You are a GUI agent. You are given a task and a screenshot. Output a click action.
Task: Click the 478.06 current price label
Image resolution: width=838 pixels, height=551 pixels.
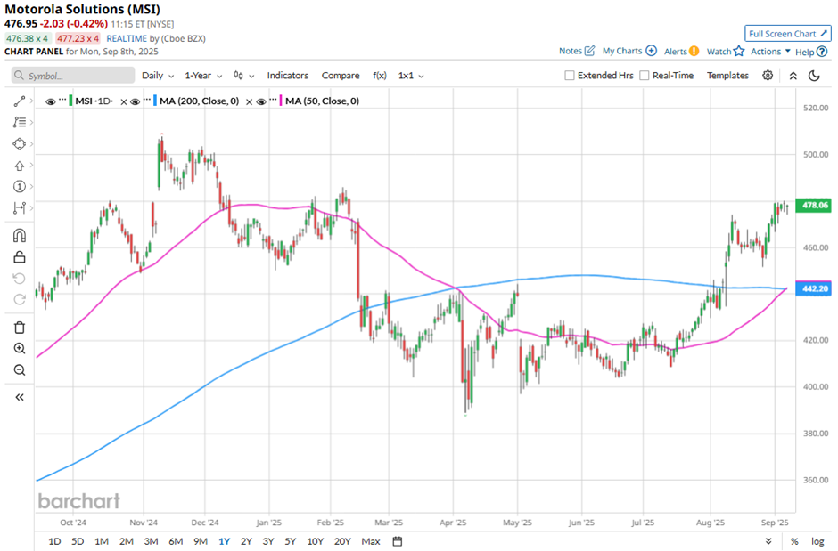coord(813,206)
